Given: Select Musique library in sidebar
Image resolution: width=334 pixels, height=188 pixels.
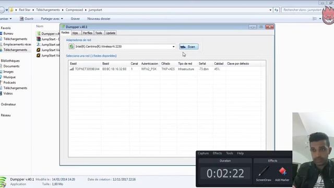Looking at the screenshot, I should pyautogui.click(x=9, y=77).
